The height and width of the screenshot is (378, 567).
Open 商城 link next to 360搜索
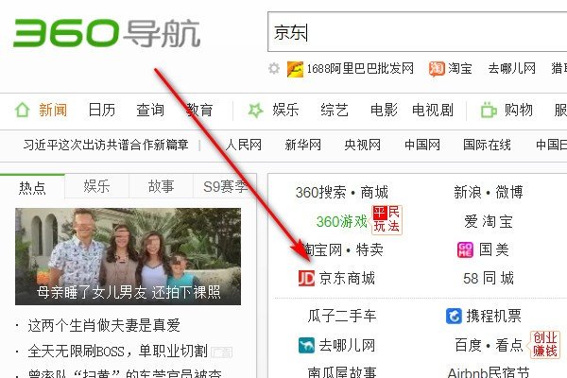point(374,192)
